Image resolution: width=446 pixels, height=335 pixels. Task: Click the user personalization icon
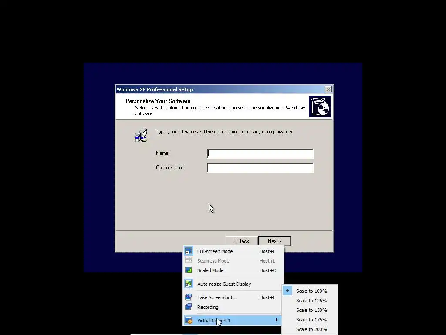(142, 135)
